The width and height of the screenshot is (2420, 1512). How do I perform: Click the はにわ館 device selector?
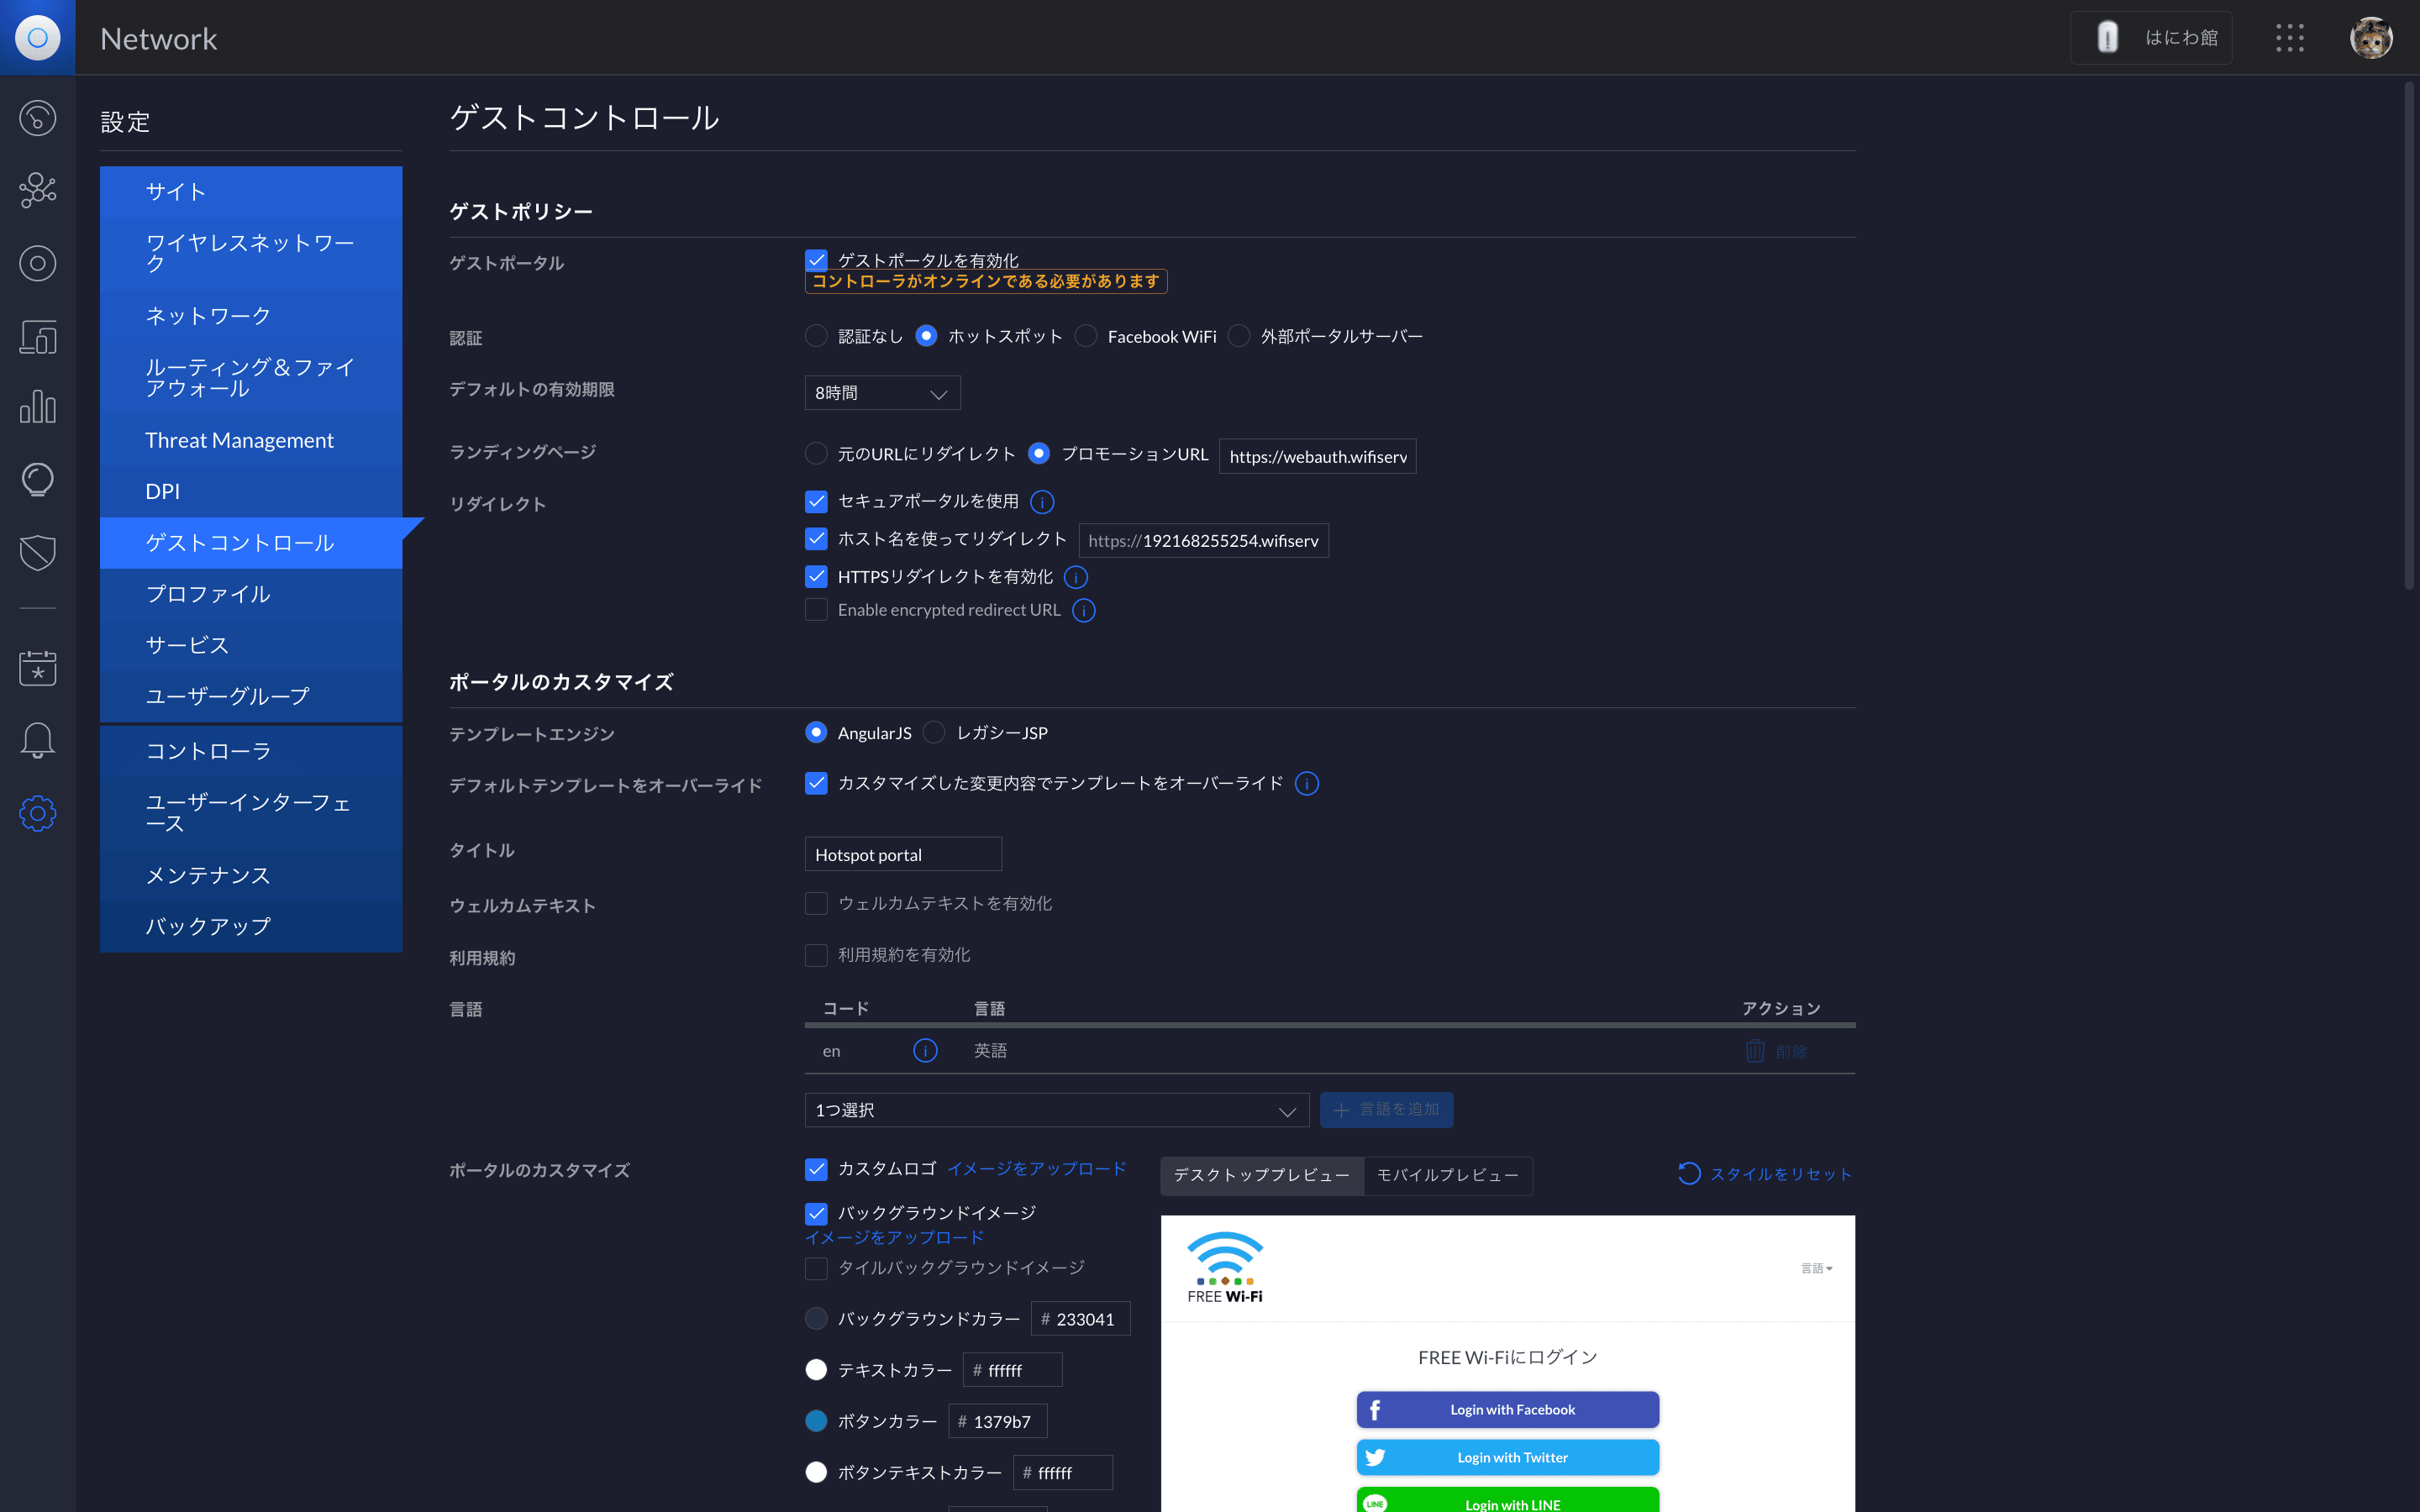pos(2150,38)
